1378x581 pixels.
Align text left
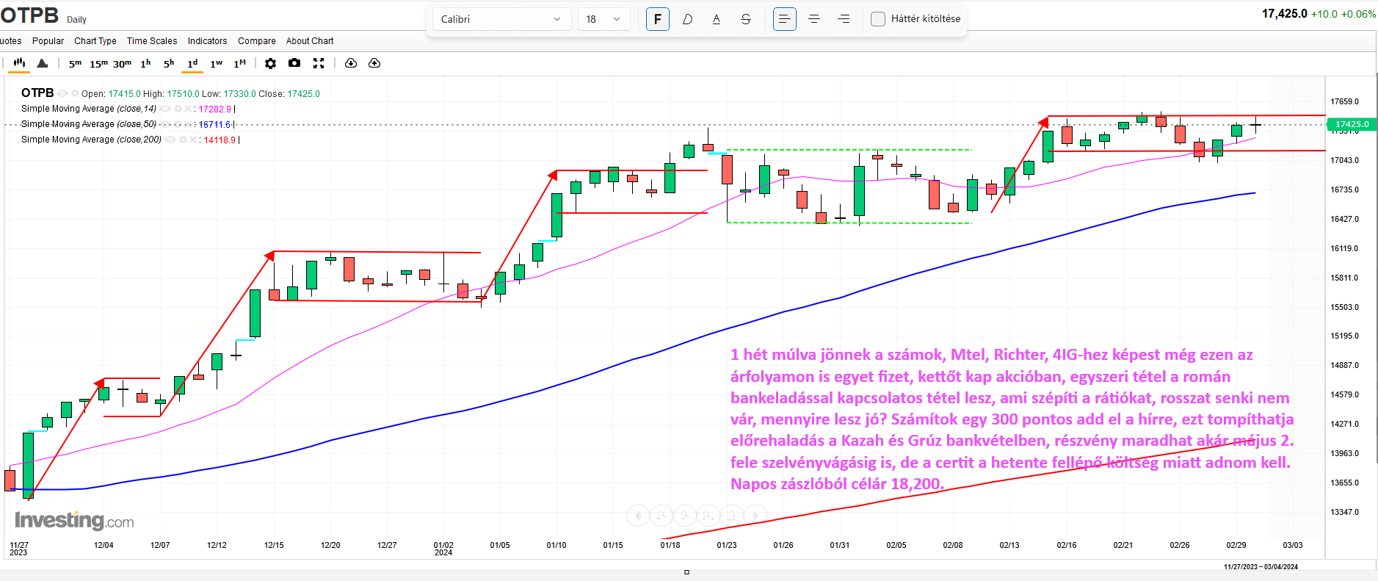coord(785,19)
